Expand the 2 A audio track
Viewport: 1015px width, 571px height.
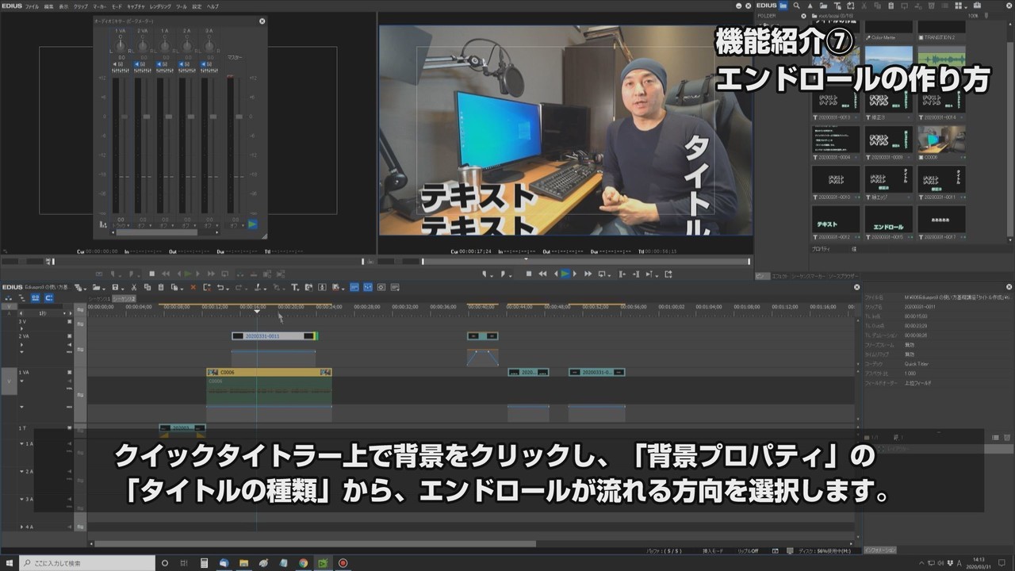23,471
